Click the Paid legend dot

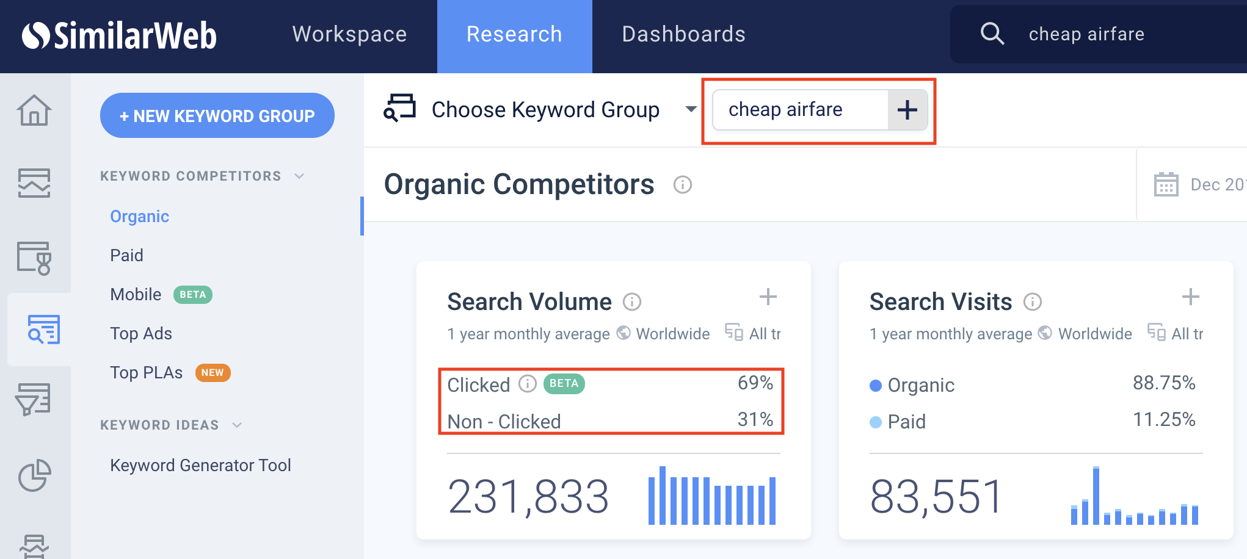pos(876,422)
